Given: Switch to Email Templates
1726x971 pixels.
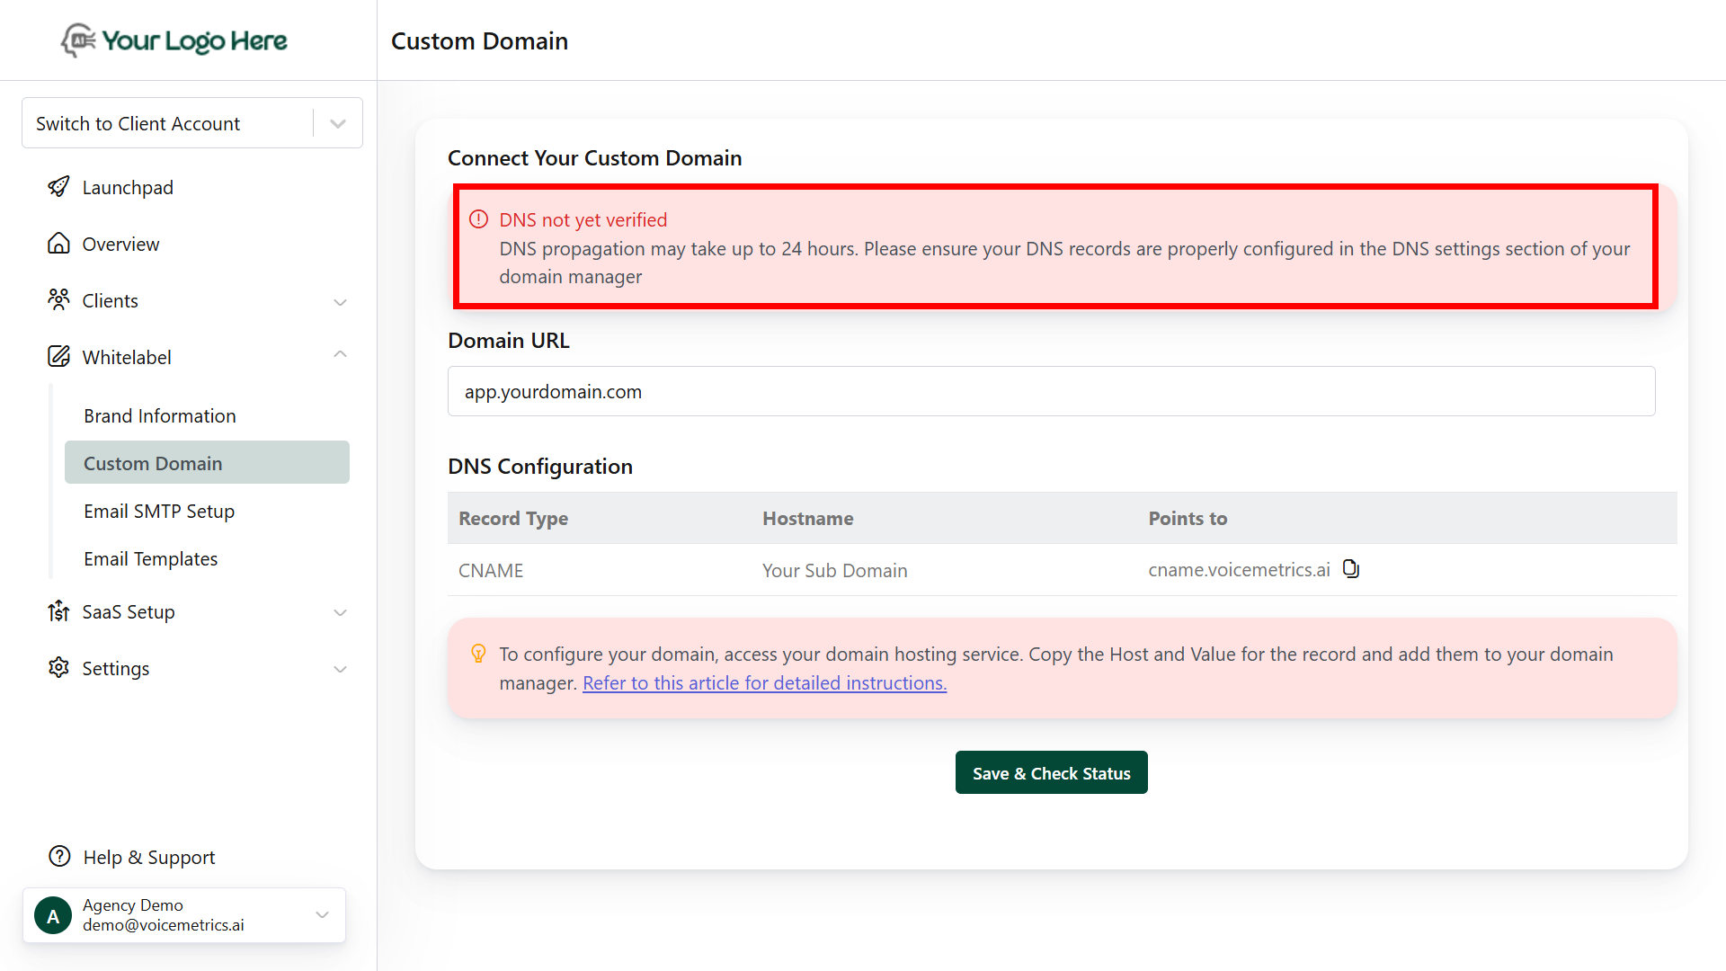Looking at the screenshot, I should click(150, 558).
